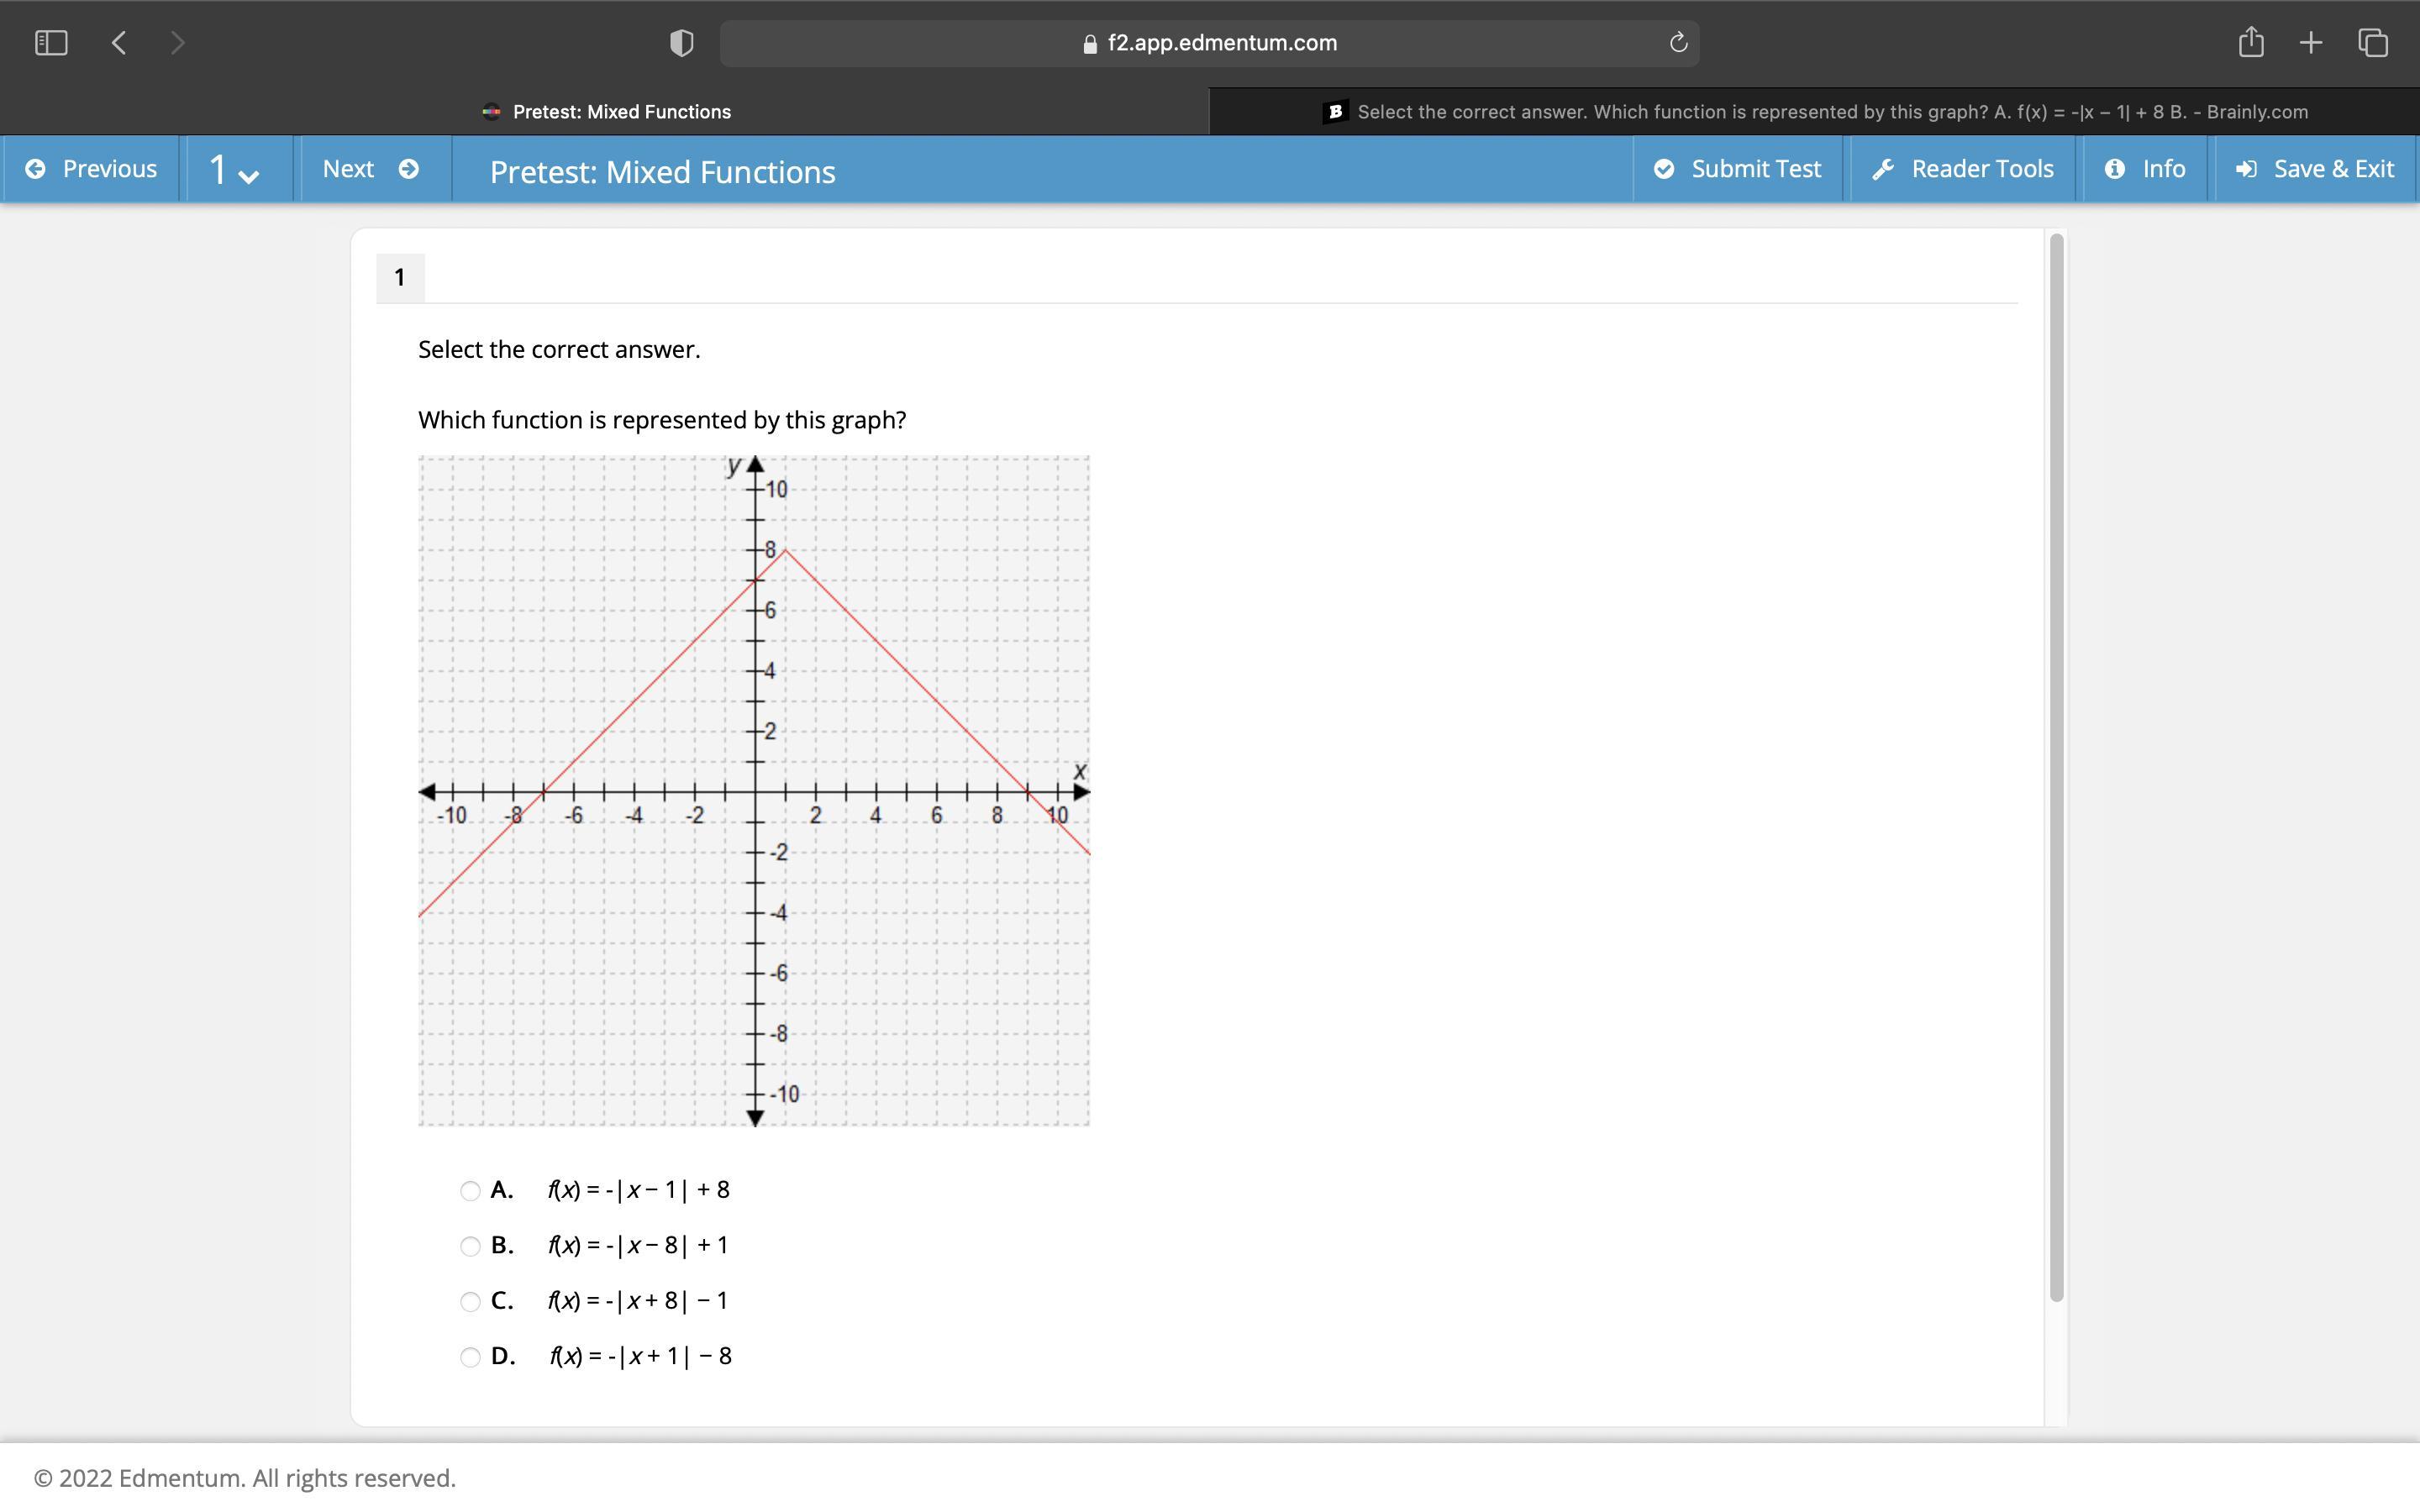Click the edmentum address bar field

click(1208, 43)
